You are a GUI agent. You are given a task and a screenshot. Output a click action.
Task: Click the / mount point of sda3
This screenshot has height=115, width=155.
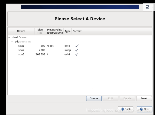point(47,54)
